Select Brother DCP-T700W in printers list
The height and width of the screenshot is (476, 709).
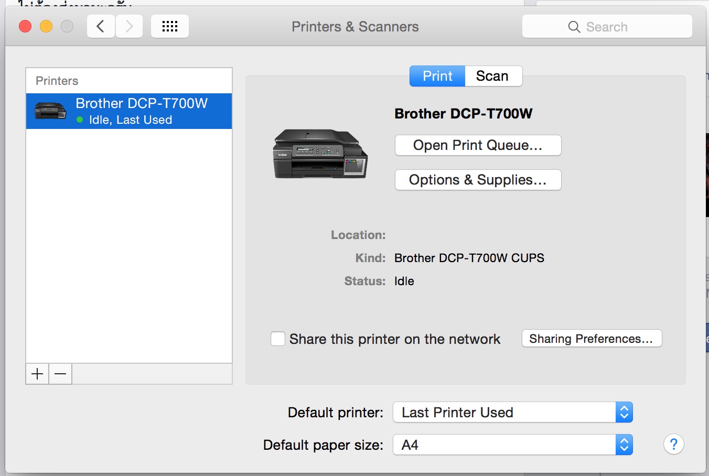(142, 111)
